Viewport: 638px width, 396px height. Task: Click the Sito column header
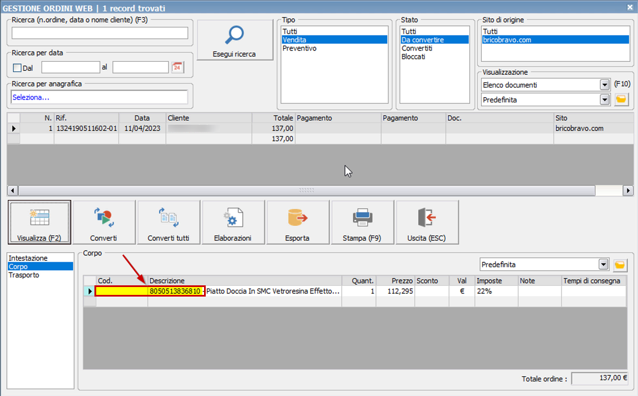click(x=594, y=118)
